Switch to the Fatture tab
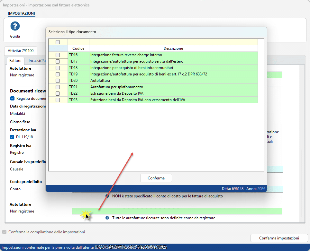 coord(15,61)
